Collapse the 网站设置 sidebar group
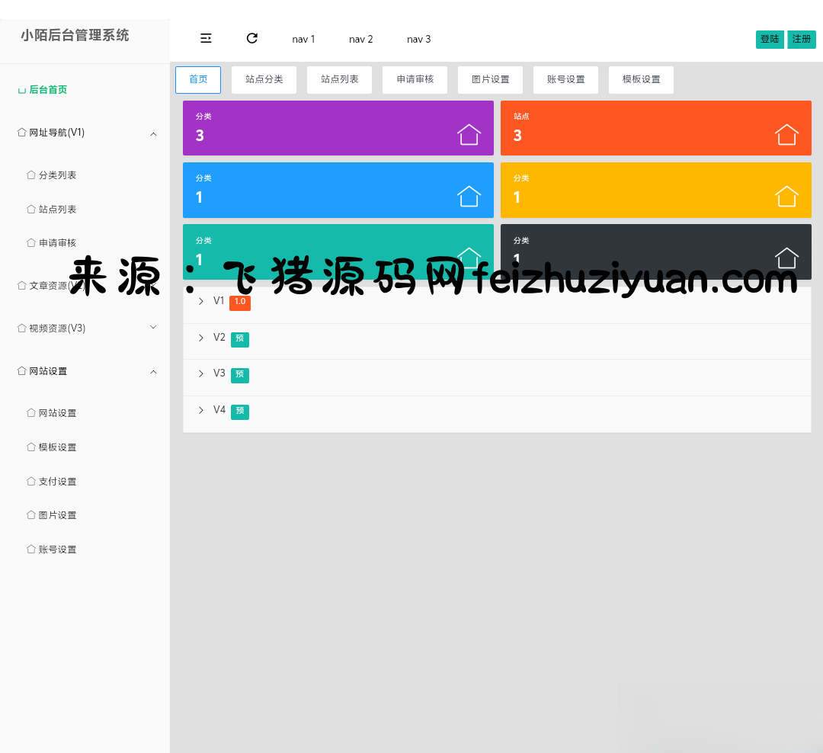The height and width of the screenshot is (753, 823). tap(153, 372)
